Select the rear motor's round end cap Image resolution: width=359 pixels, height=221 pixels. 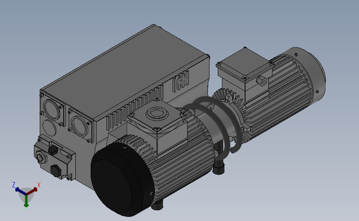(x=307, y=73)
